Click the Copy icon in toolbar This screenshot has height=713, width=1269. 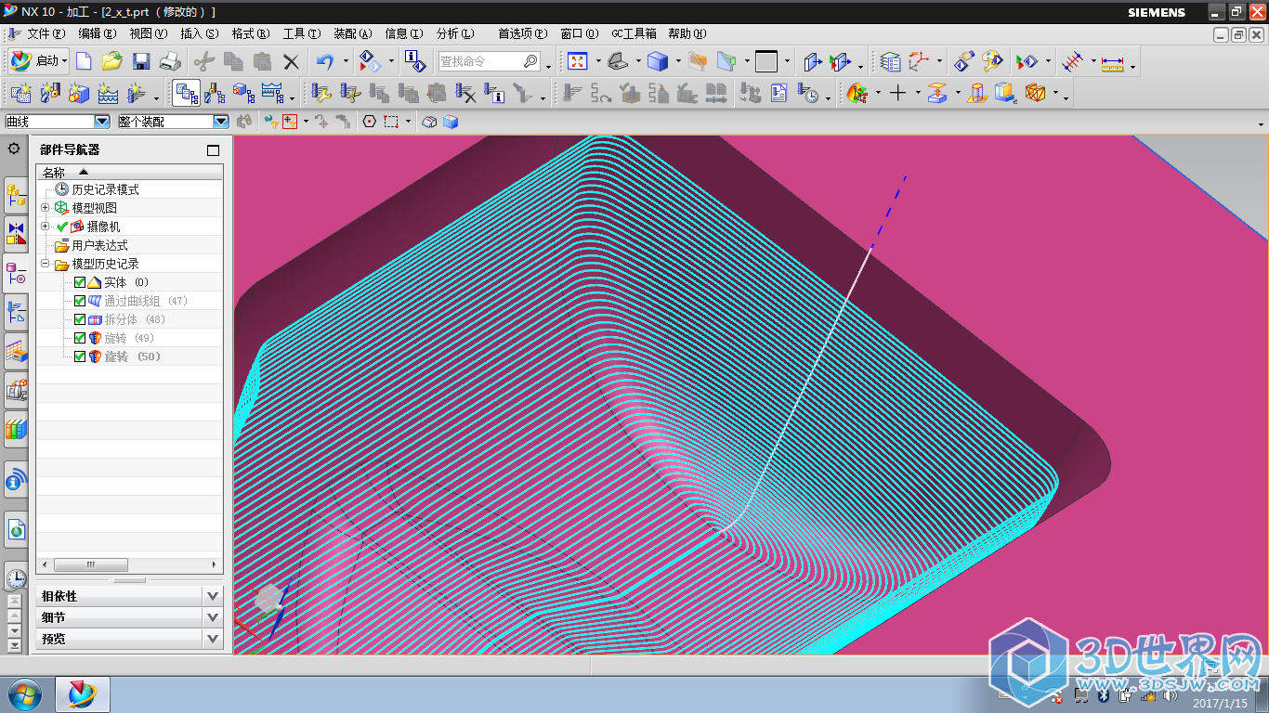tap(233, 62)
